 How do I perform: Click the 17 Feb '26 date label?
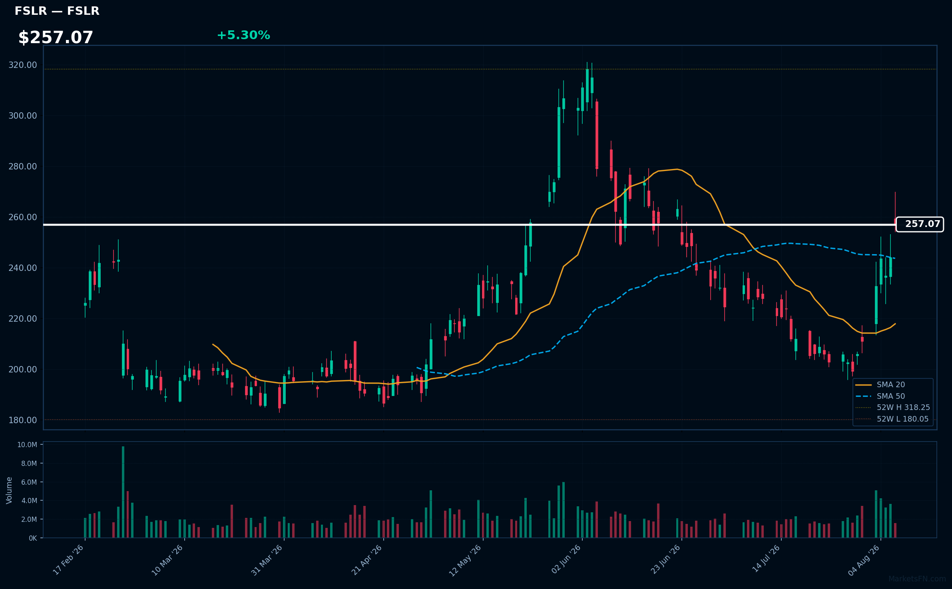tap(68, 560)
